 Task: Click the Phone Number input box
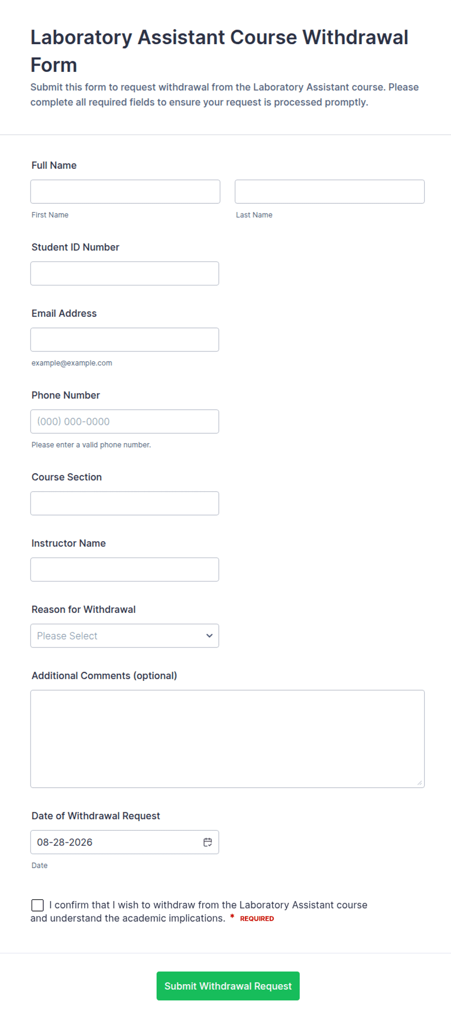click(125, 421)
